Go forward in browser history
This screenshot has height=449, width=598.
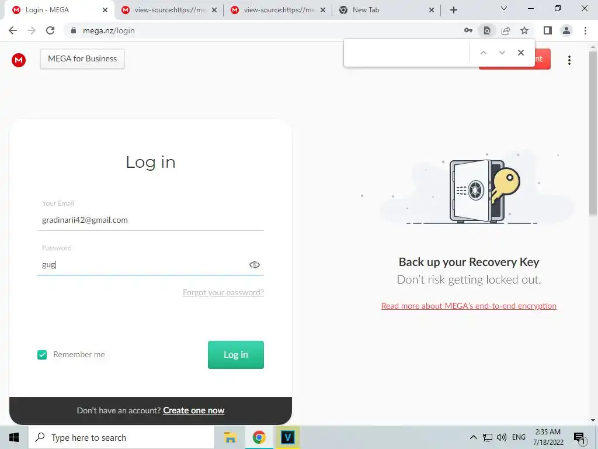[x=32, y=30]
